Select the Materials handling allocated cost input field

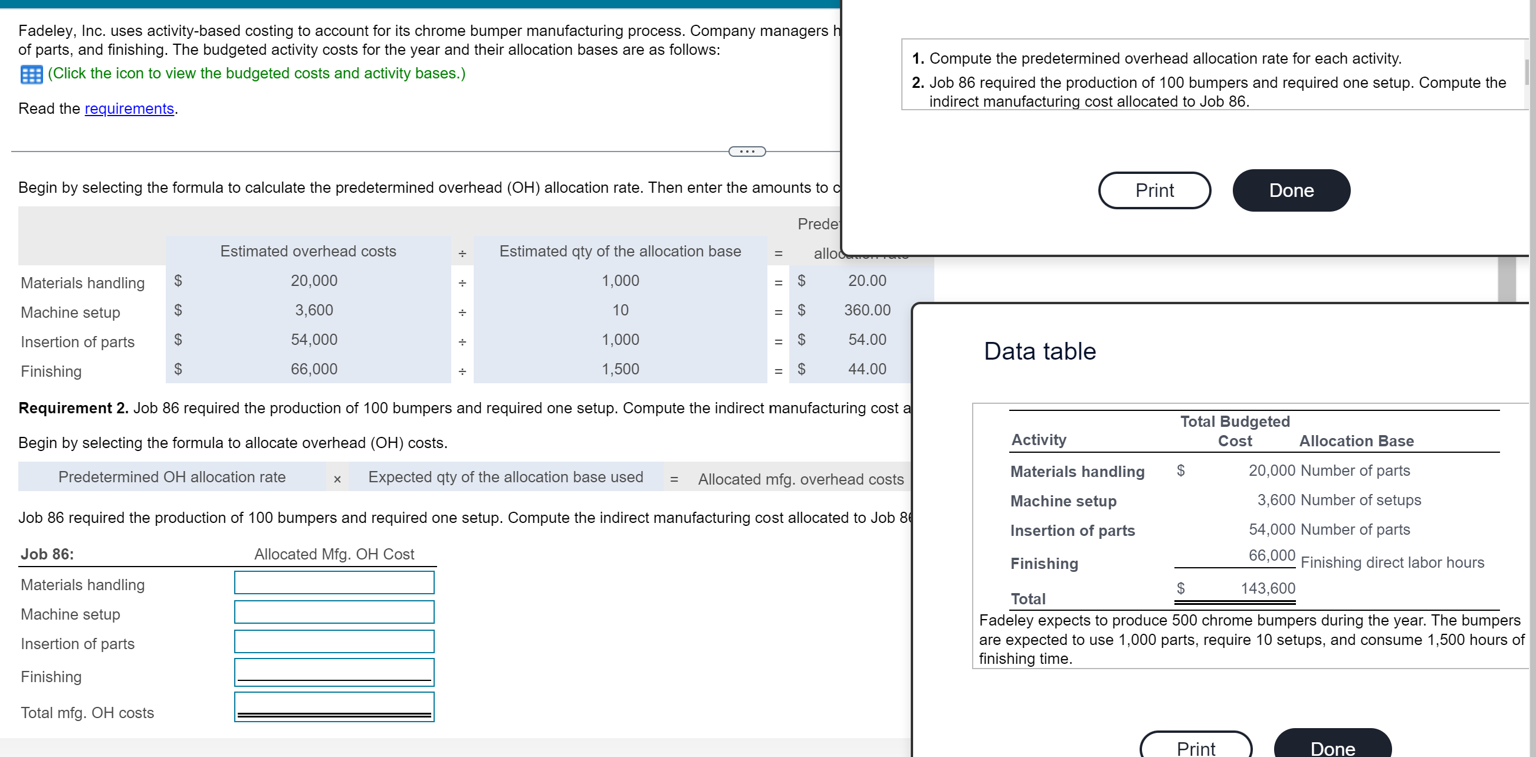click(334, 582)
